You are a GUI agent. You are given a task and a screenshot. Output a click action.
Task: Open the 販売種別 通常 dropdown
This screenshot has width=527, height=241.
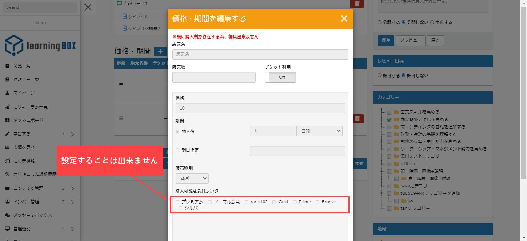(192, 178)
